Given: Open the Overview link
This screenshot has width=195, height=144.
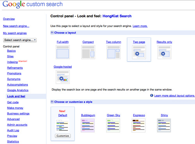Looking at the screenshot, I should click(9, 19).
